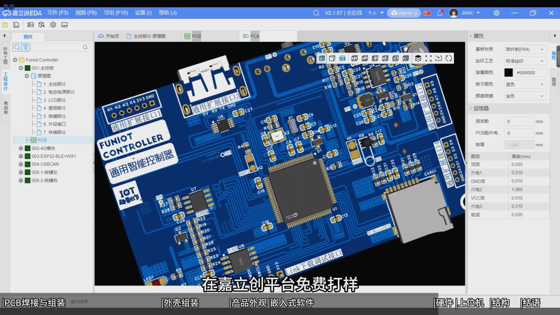Open the 所有工程 side tab
Viewport: 560px width, 315px height.
5,55
